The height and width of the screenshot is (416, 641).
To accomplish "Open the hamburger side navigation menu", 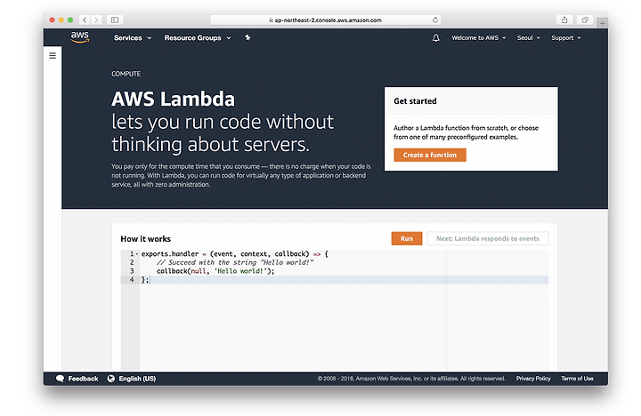I will [x=53, y=55].
